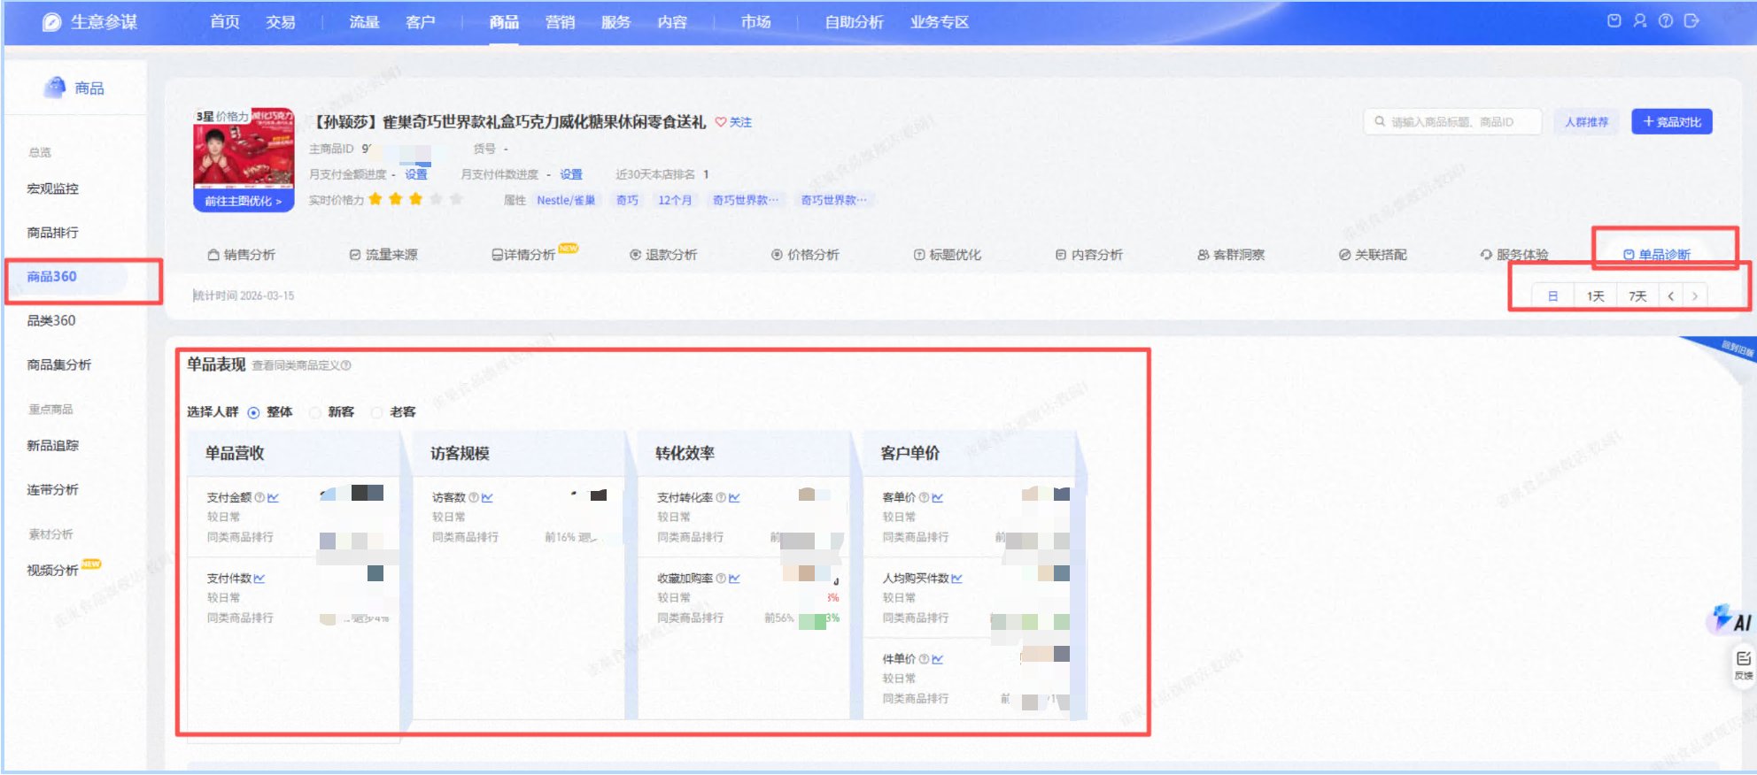Click the logout icon in top bar
Image resolution: width=1757 pixels, height=775 pixels.
[x=1691, y=21]
